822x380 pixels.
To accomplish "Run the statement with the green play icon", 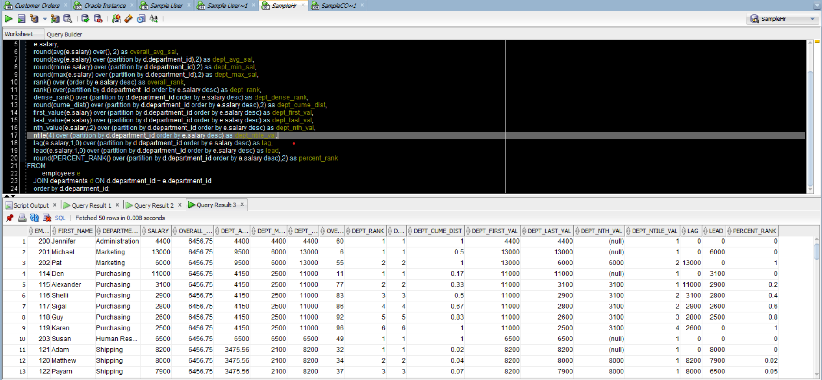I will 8,19.
